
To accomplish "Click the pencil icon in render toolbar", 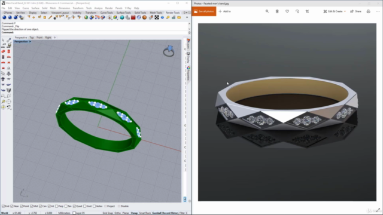I will click(50, 17).
